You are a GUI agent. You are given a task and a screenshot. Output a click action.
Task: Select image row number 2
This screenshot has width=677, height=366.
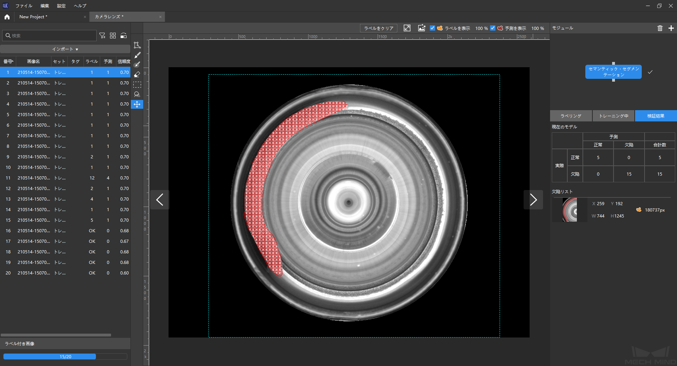pyautogui.click(x=65, y=83)
